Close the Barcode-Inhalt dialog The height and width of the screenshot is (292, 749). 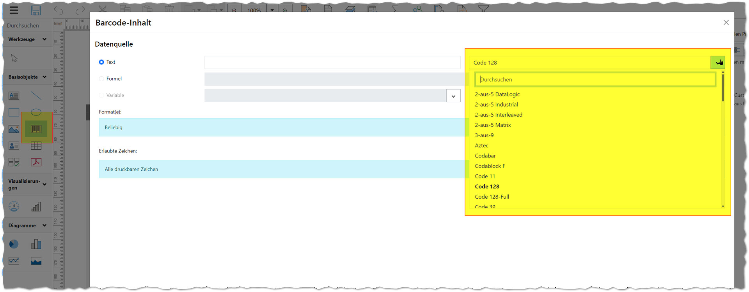coord(726,23)
